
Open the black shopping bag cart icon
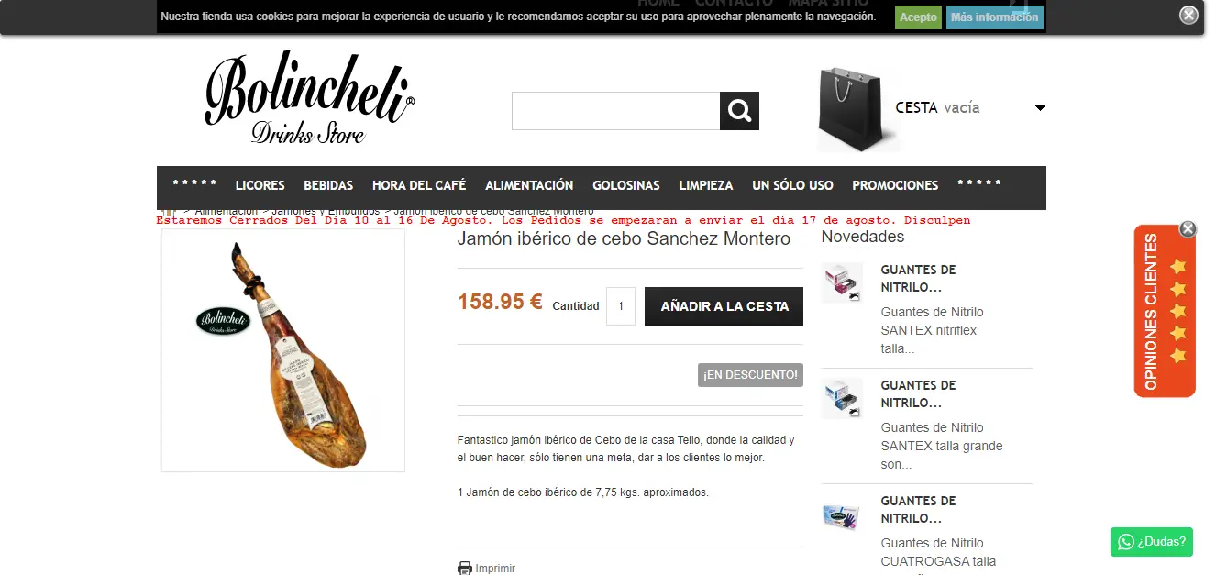[x=857, y=108]
